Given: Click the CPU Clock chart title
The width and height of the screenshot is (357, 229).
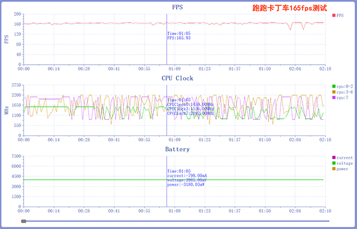Looking at the screenshot, I should (x=177, y=78).
